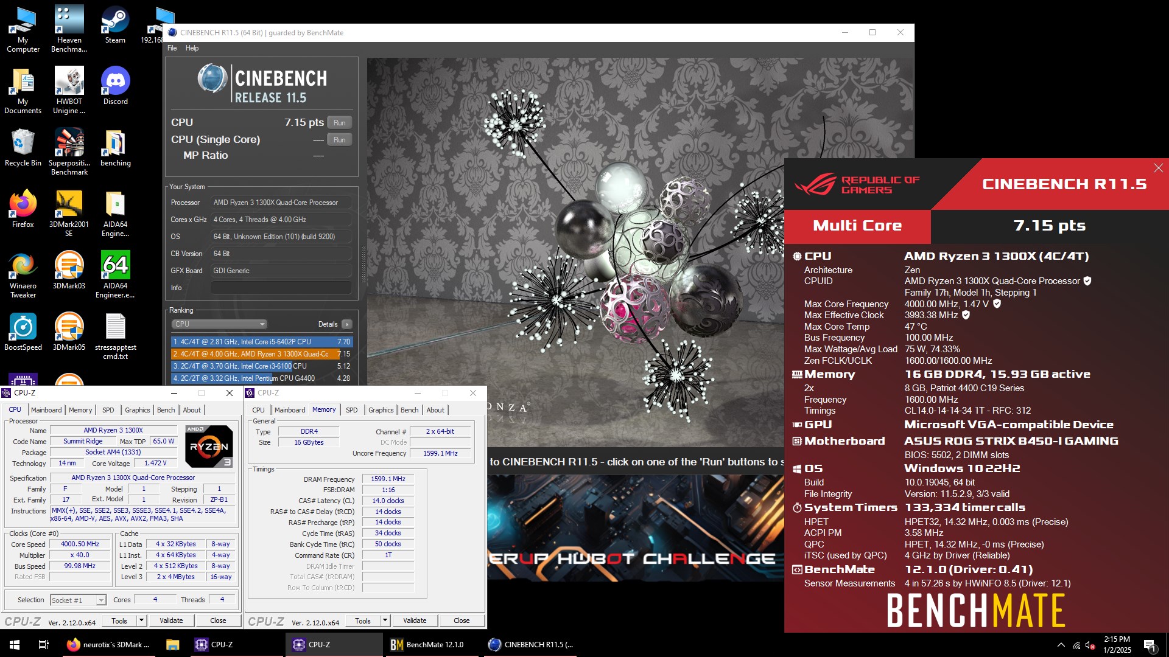Viewport: 1169px width, 657px height.
Task: Open File Explorer from the taskbar
Action: 172,645
